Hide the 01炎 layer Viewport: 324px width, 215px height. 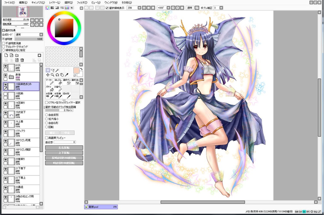tap(5, 66)
